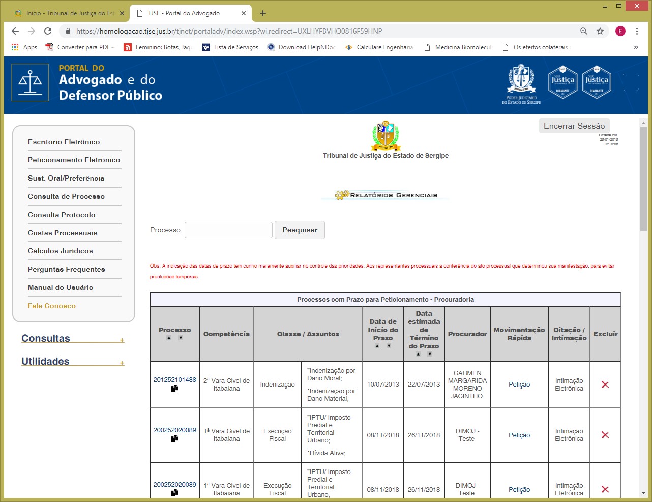The image size is (652, 502).
Task: Click the Processo search input field
Action: click(228, 230)
